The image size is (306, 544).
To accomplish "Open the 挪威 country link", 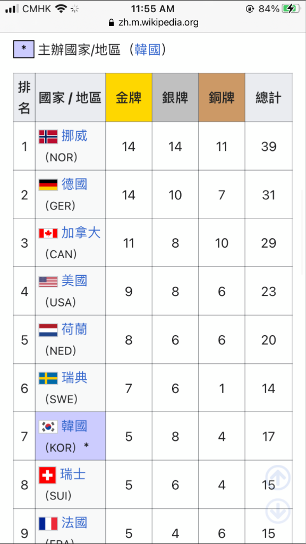I will (x=74, y=136).
